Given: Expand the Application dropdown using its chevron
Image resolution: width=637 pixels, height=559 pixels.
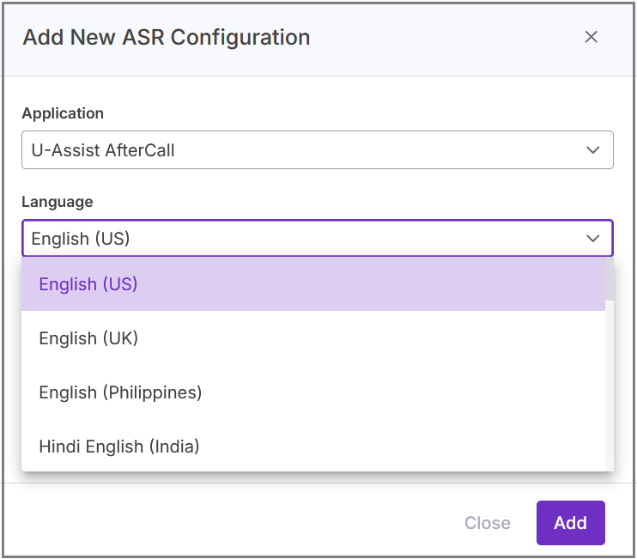Looking at the screenshot, I should pyautogui.click(x=592, y=150).
